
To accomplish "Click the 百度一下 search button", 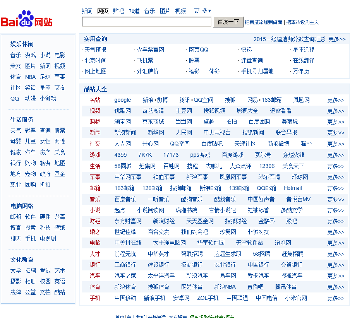I will [x=228, y=22].
